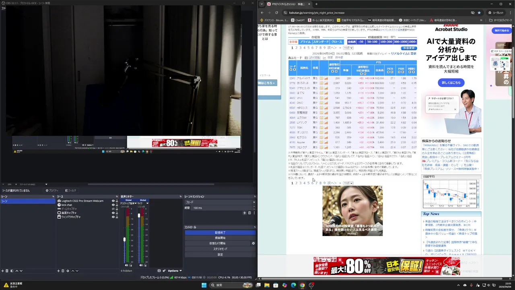Move source up in sources list
This screenshot has width=515, height=290.
click(72, 271)
